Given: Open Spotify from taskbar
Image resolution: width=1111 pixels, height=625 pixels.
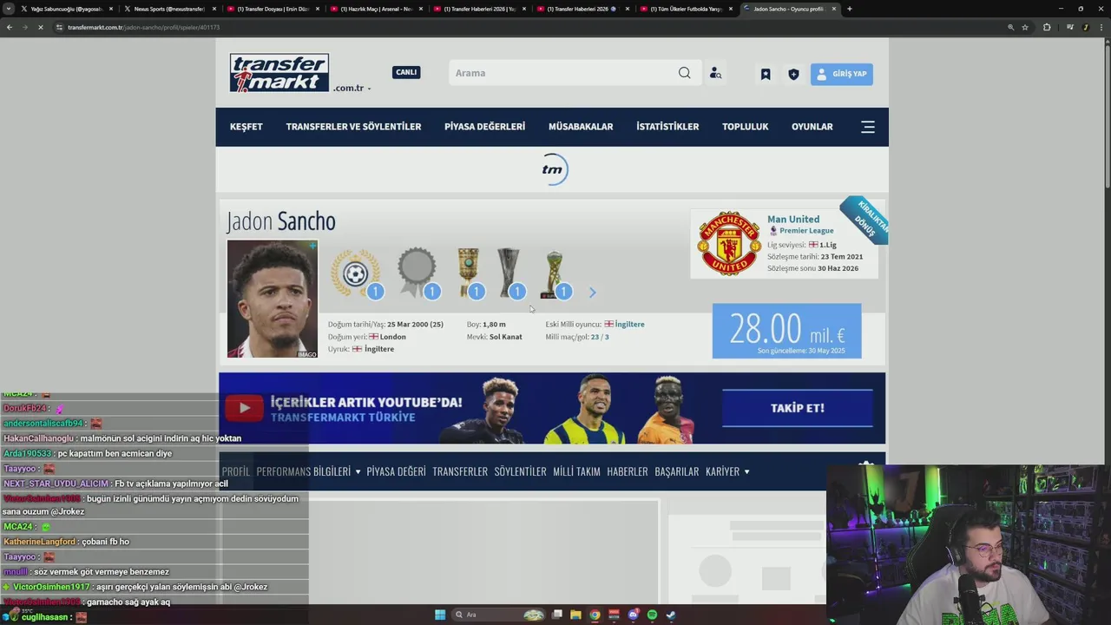Looking at the screenshot, I should pyautogui.click(x=652, y=615).
